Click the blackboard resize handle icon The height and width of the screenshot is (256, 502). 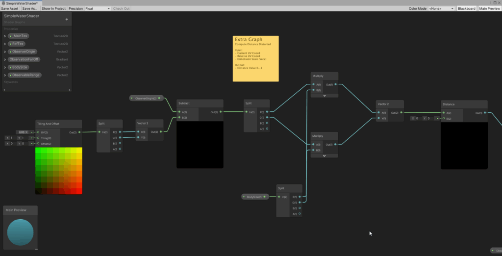[70, 90]
